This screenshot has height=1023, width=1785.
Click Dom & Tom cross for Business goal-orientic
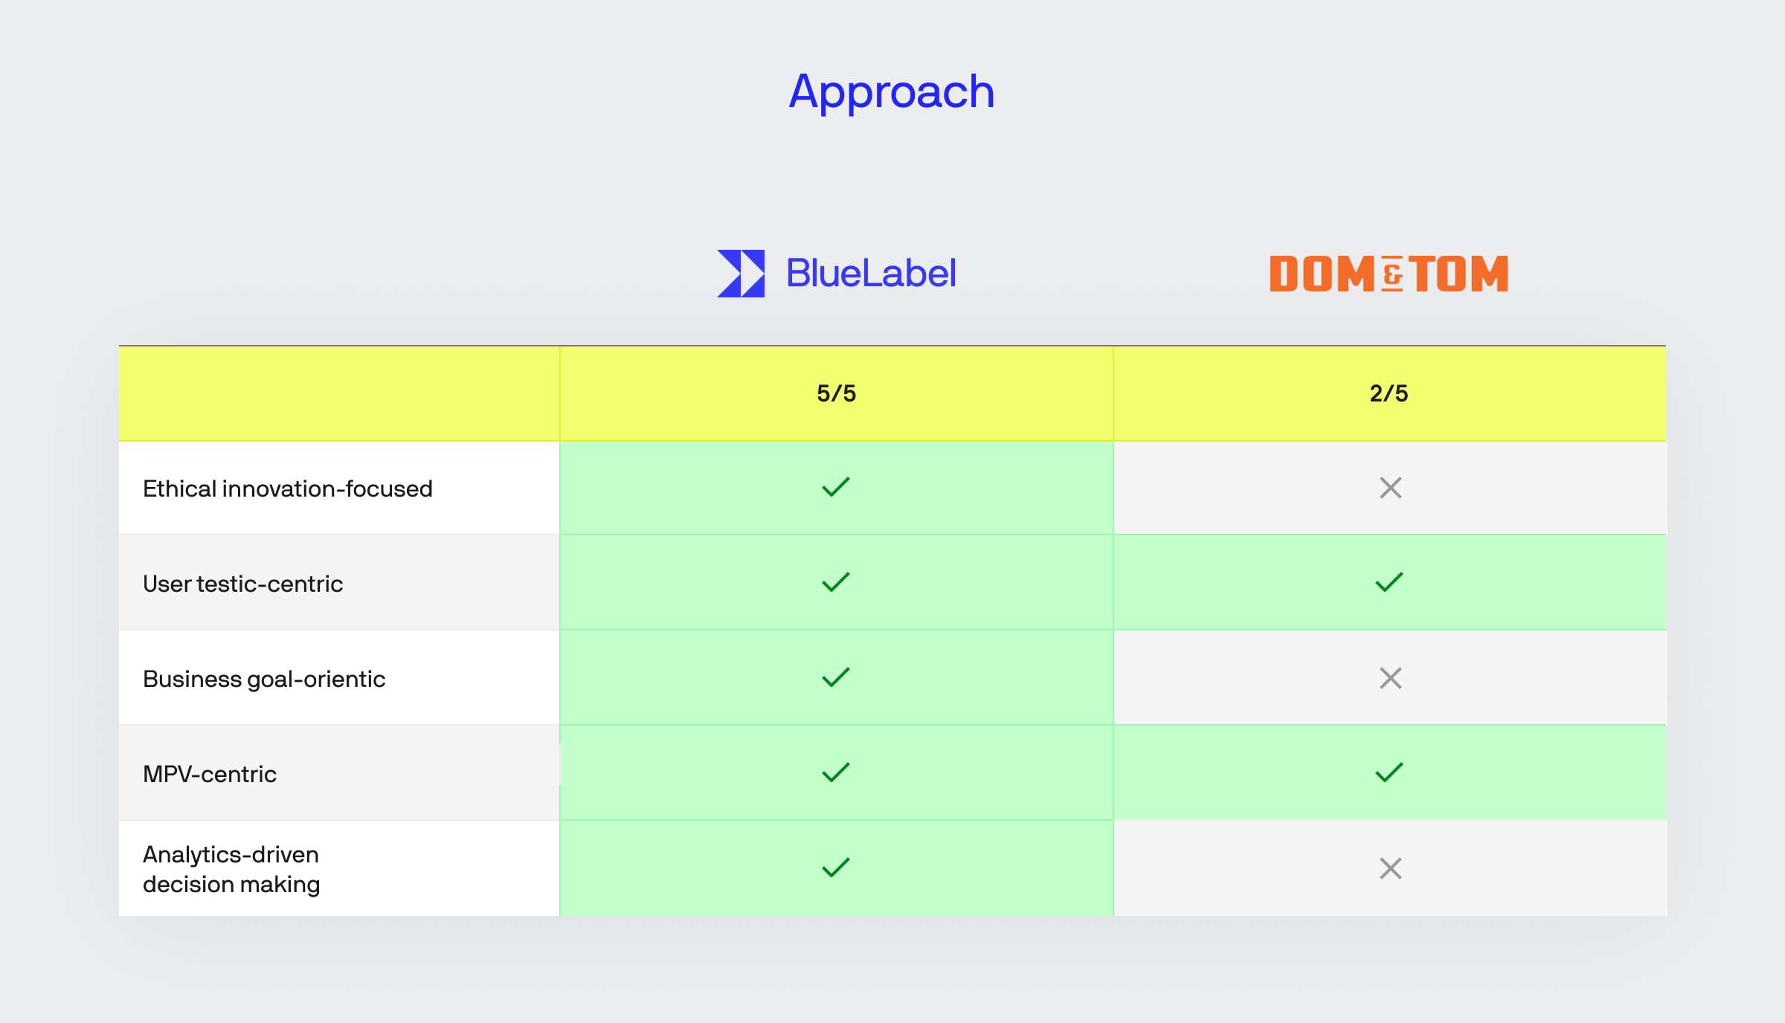[1390, 678]
